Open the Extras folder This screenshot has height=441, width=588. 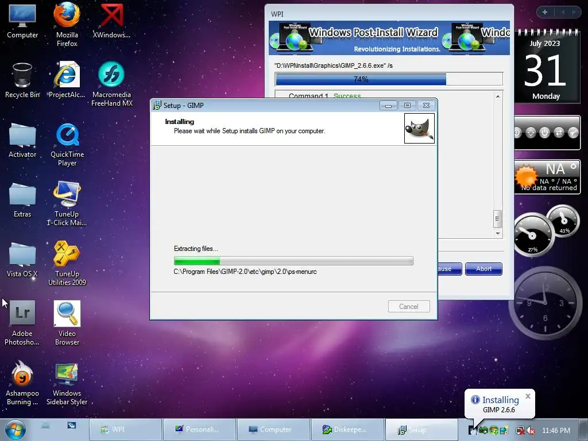[22, 200]
